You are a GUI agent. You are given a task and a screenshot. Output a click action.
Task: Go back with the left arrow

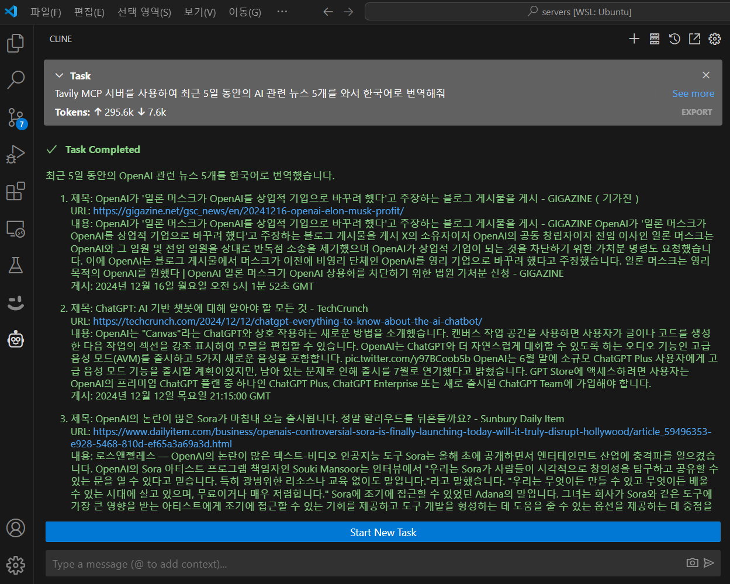coord(328,12)
